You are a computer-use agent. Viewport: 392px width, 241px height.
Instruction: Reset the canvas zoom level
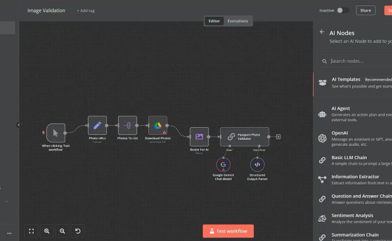[78, 231]
